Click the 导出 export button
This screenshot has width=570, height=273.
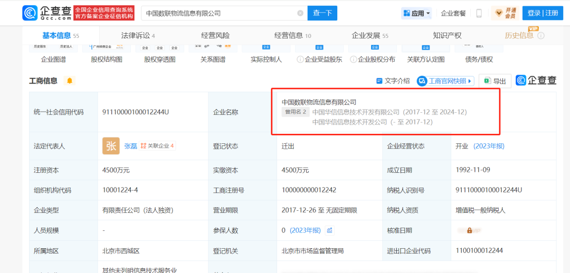point(495,81)
